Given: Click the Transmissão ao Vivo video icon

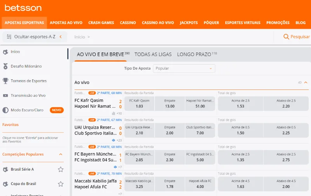Looking at the screenshot, I should coord(5,95).
